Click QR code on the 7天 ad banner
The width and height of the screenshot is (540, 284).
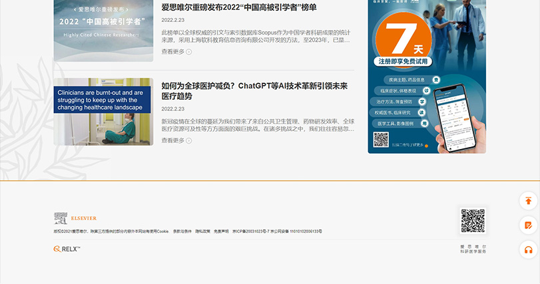[381, 140]
